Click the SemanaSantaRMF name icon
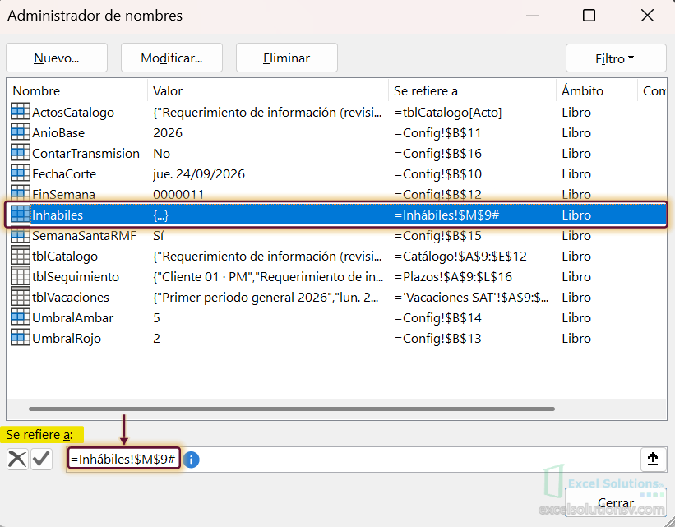Image resolution: width=675 pixels, height=527 pixels. 21,235
